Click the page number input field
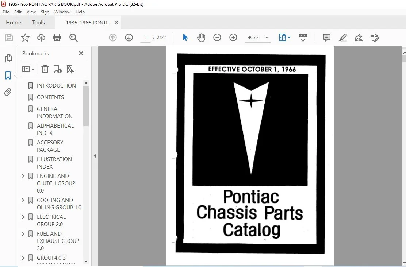Image resolution: width=406 pixels, height=267 pixels. click(146, 38)
